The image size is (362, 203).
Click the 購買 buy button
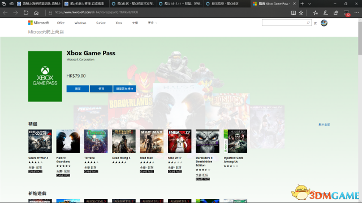coord(78,89)
